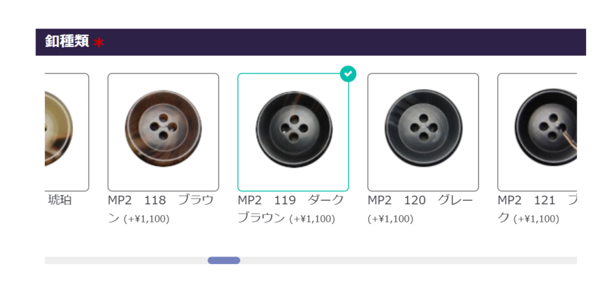Click the scrollbar track left of the thumb
The height and width of the screenshot is (296, 614).
[x=126, y=261]
